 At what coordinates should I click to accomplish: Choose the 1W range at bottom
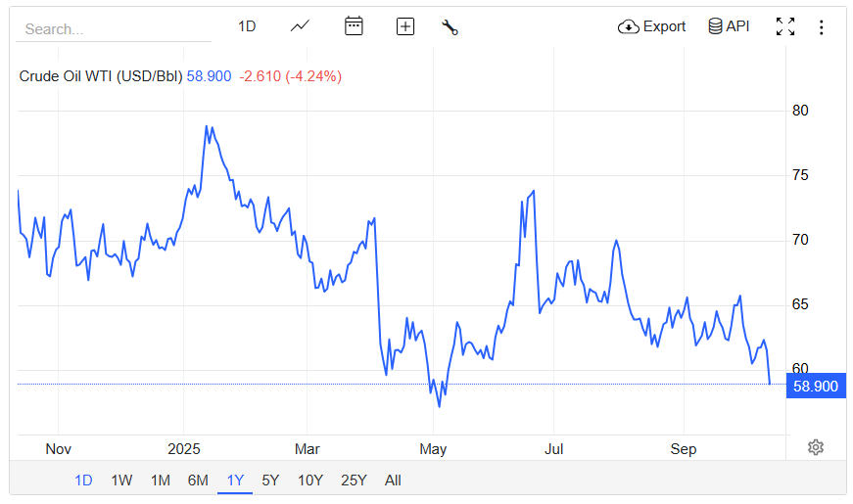coord(121,480)
